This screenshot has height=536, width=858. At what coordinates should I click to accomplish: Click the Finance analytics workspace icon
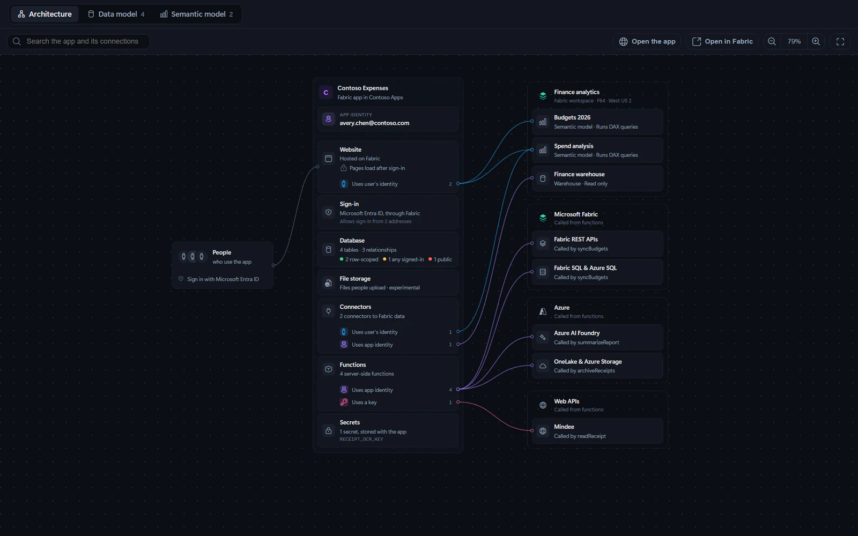point(543,96)
